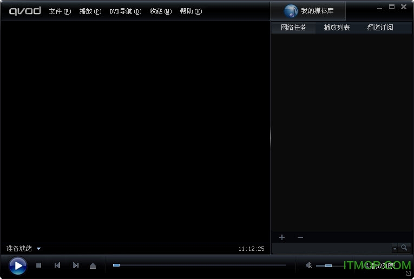Click the search input field in side panel
Viewport: 414px width, 279px height.
tap(332, 248)
